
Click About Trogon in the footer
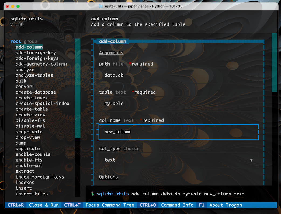(x=225, y=205)
